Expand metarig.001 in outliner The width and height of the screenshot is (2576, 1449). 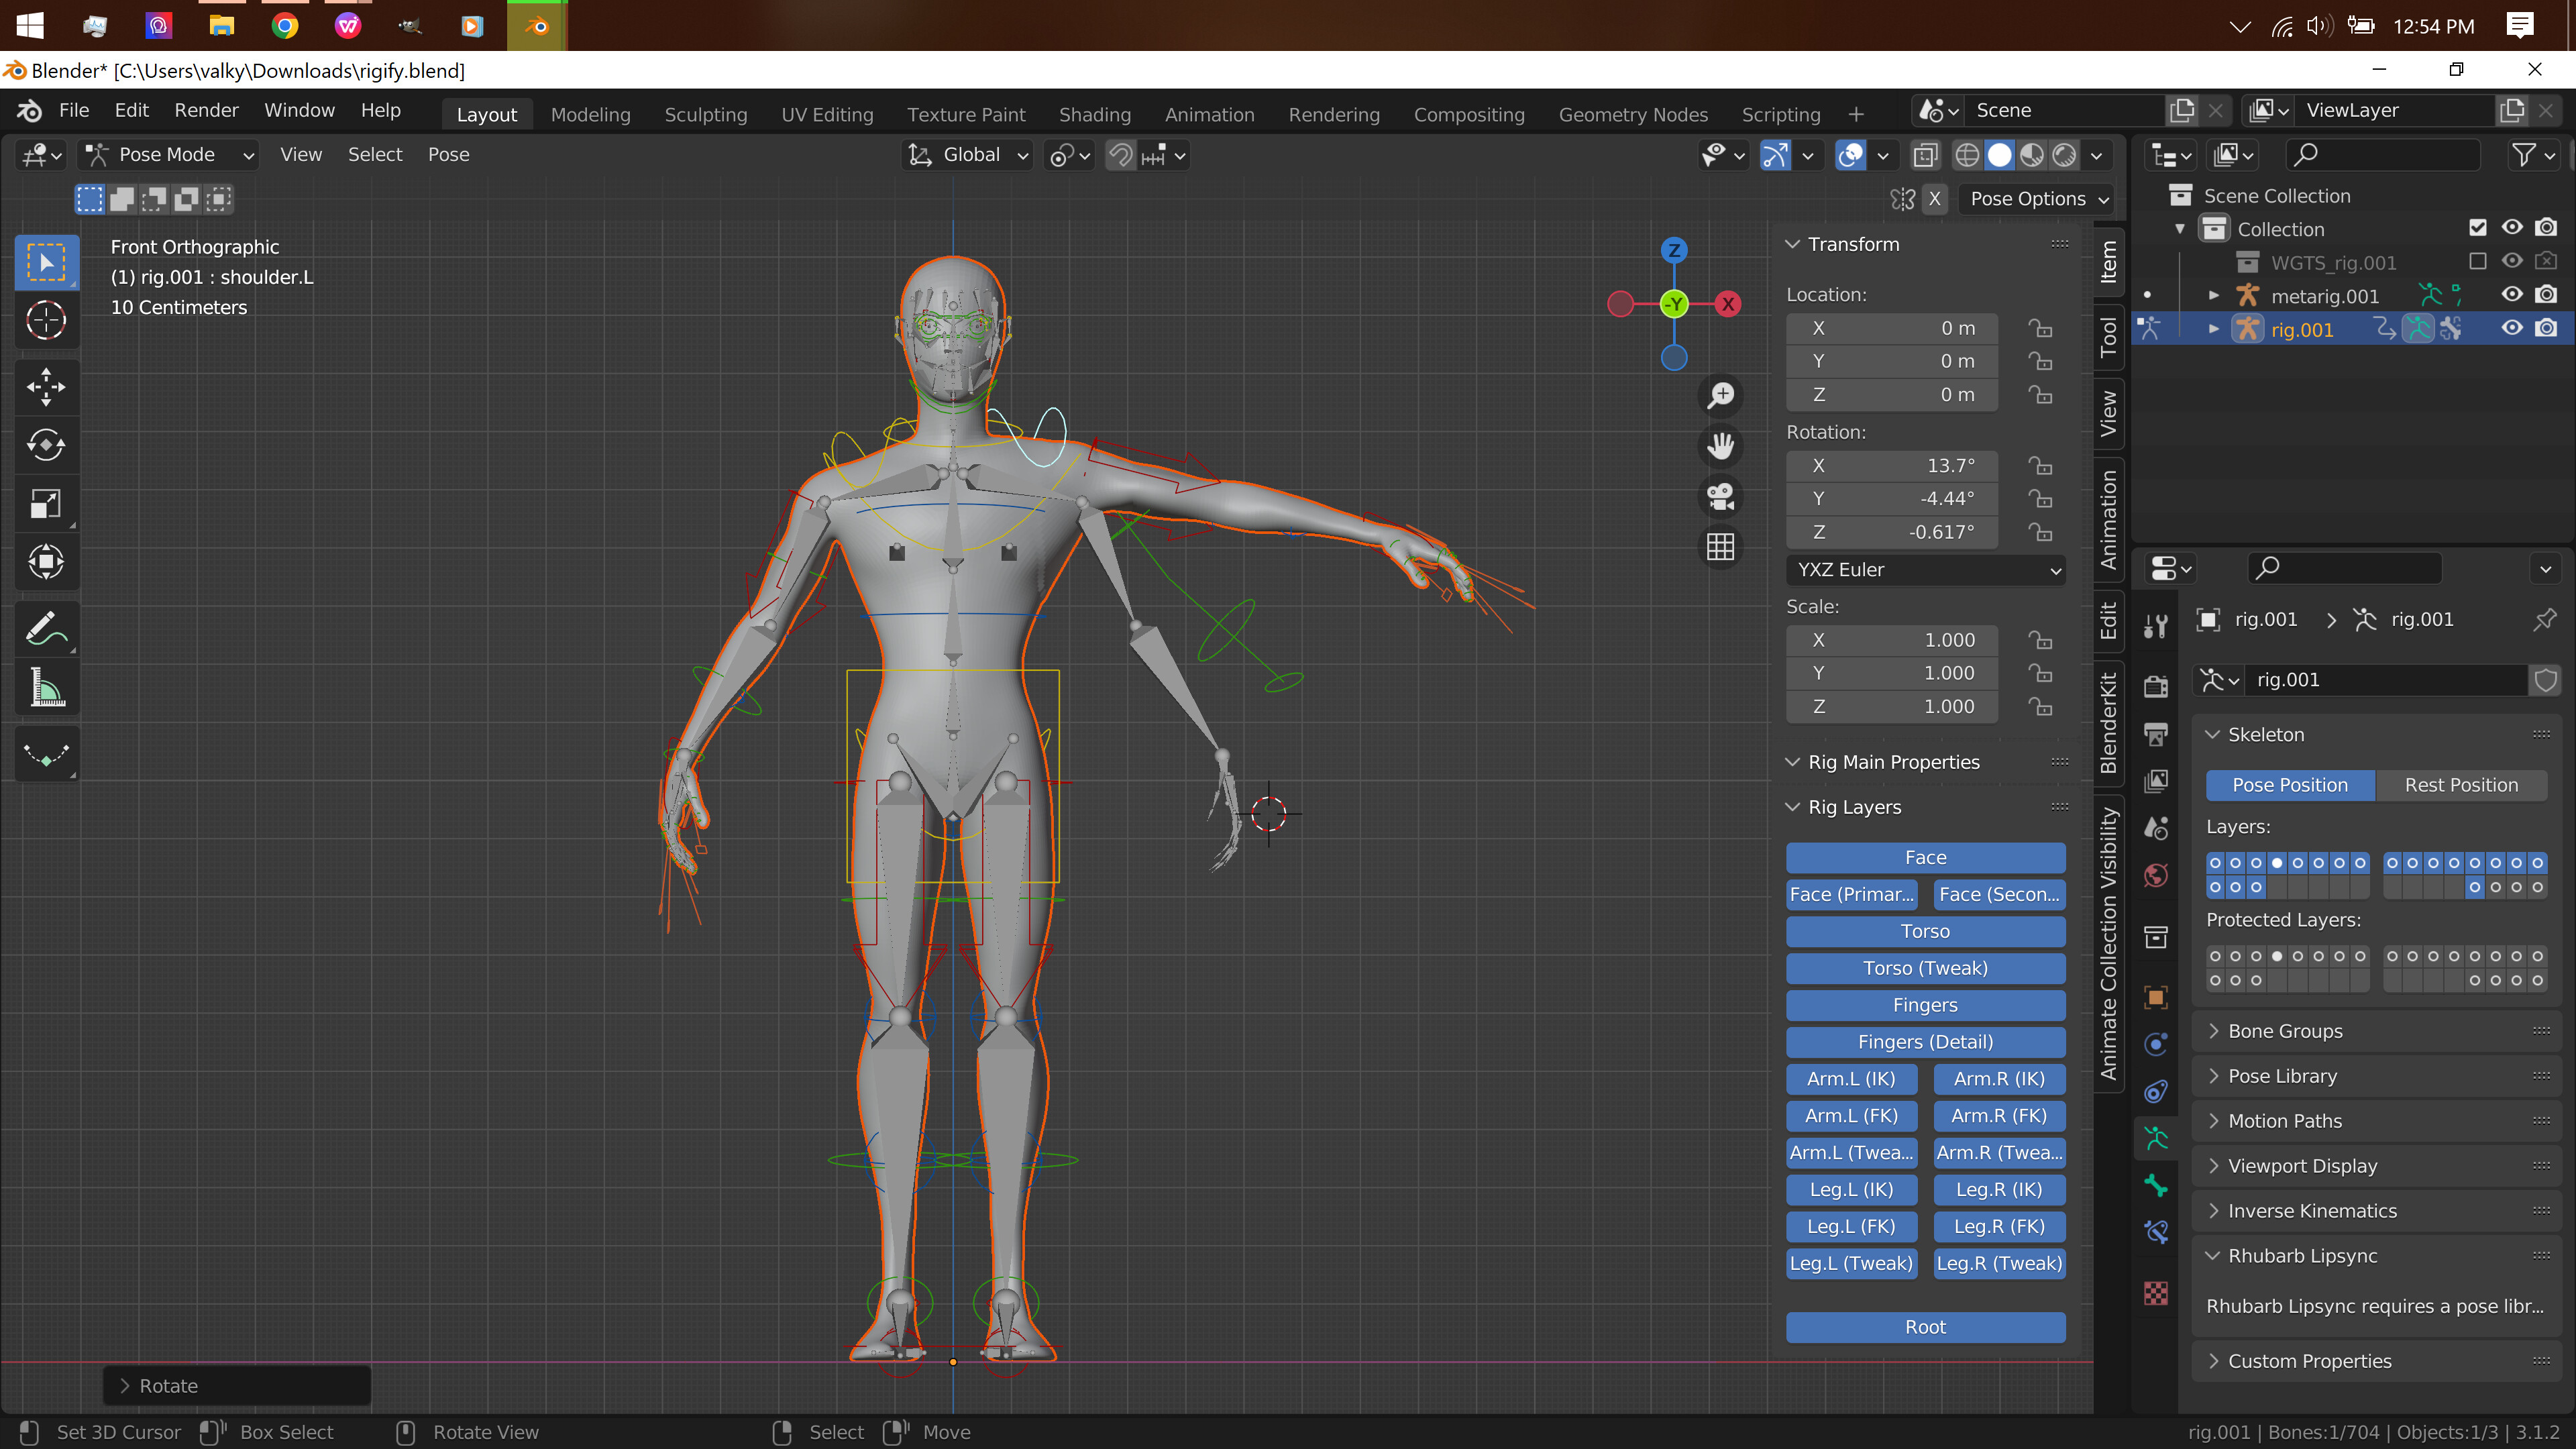pos(2213,296)
